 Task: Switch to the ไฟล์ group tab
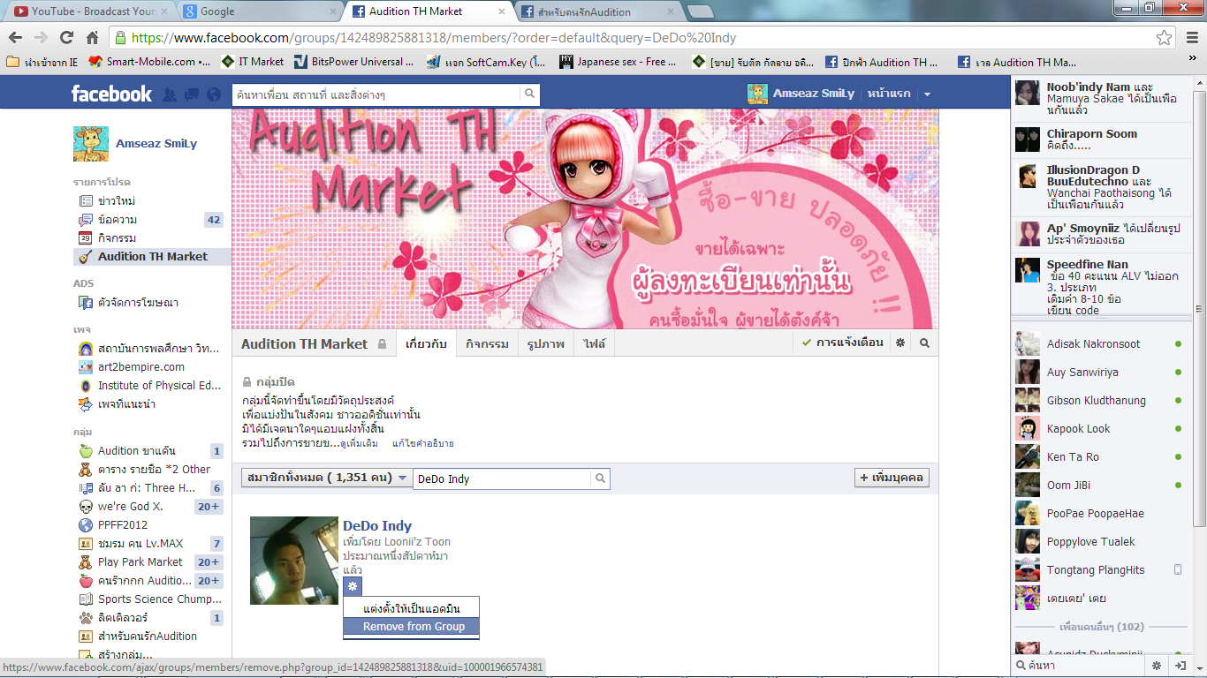595,344
